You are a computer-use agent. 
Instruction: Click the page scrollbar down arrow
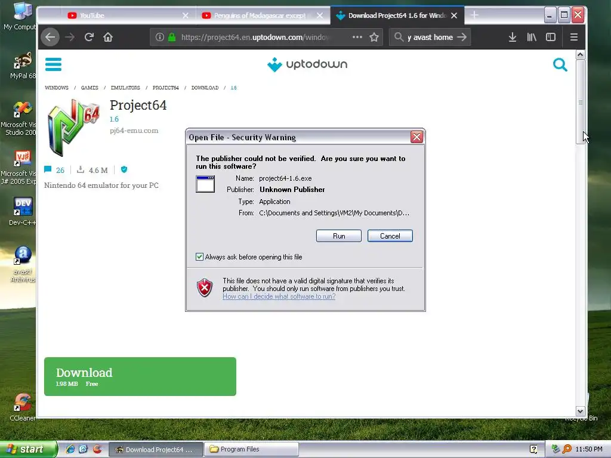[x=580, y=411]
